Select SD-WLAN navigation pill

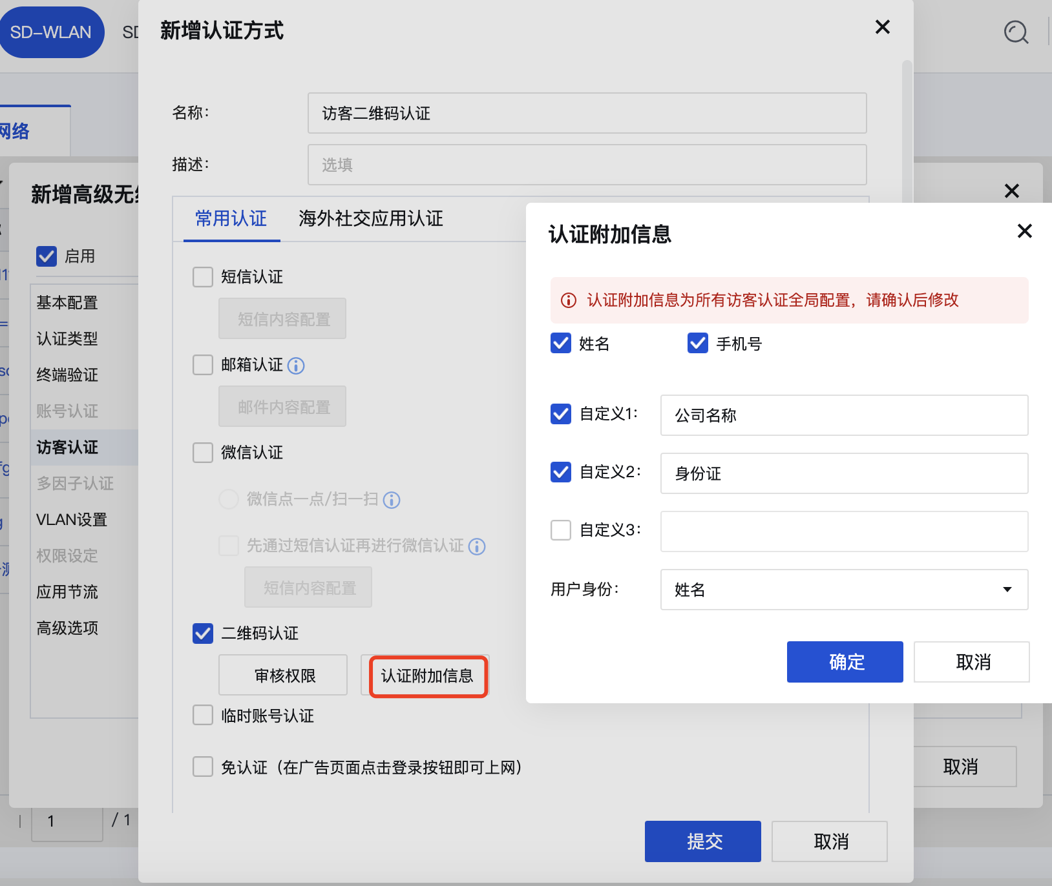tap(51, 32)
